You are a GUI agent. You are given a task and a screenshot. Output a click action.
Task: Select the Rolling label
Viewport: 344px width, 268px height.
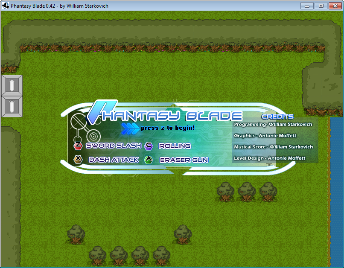(x=175, y=146)
